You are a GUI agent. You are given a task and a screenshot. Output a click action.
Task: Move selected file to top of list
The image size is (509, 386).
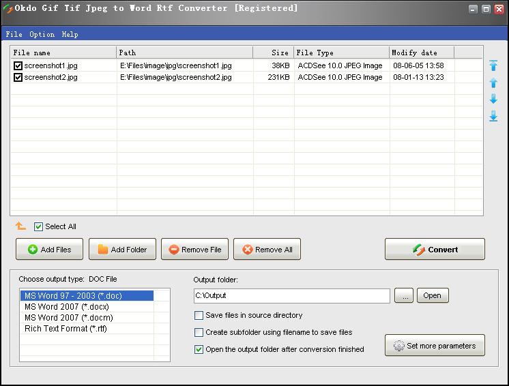[x=493, y=66]
